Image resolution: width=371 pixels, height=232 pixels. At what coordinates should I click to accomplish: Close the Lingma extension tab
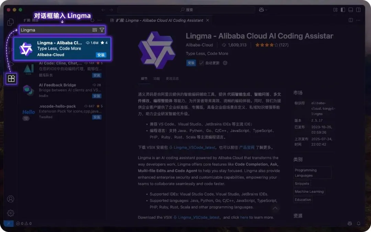pyautogui.click(x=207, y=20)
